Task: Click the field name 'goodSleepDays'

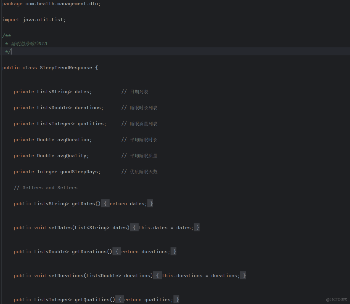Action: [x=79, y=172]
